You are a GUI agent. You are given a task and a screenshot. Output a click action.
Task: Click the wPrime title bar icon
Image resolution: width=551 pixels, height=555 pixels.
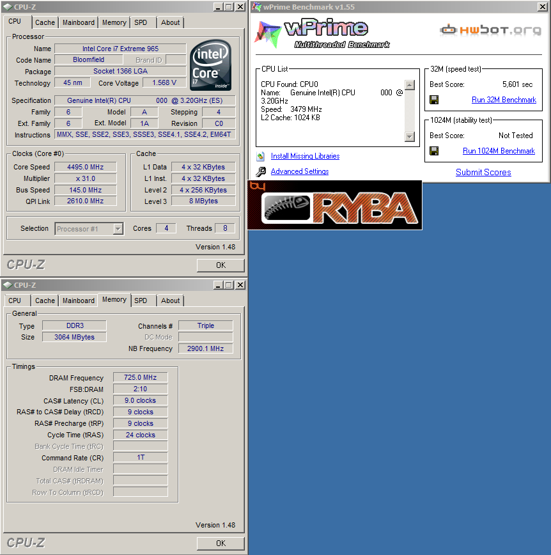pos(256,7)
